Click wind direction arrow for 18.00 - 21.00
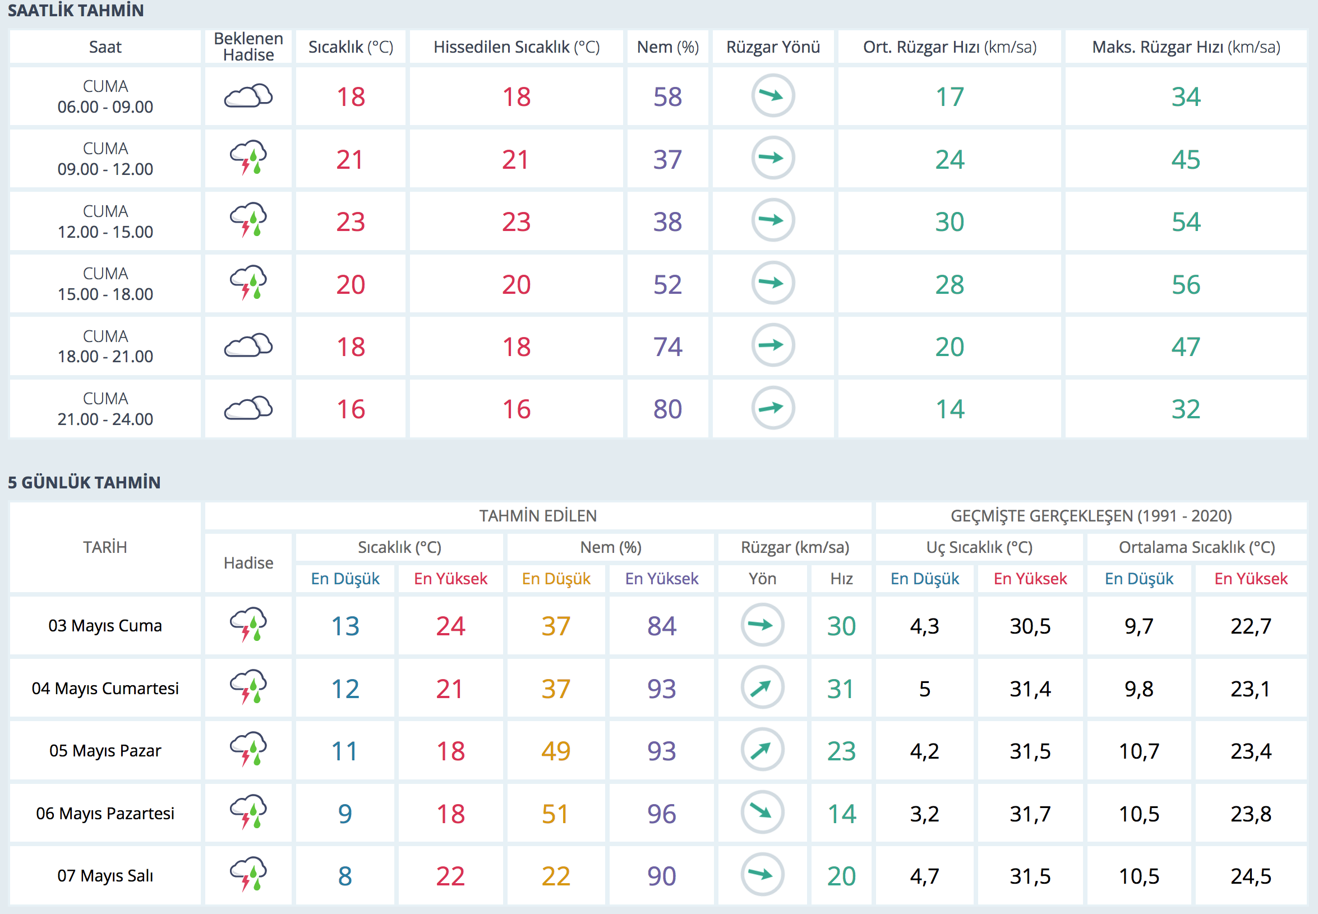The width and height of the screenshot is (1318, 914). pyautogui.click(x=773, y=345)
